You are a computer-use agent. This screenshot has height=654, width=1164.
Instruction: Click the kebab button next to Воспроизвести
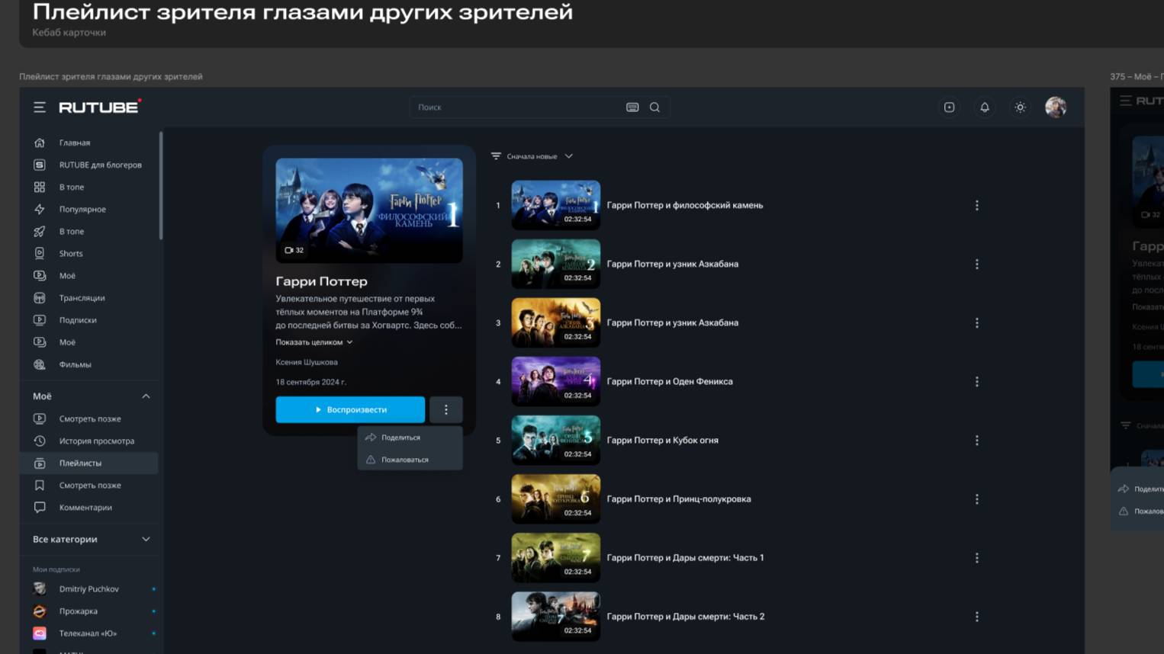(x=446, y=409)
